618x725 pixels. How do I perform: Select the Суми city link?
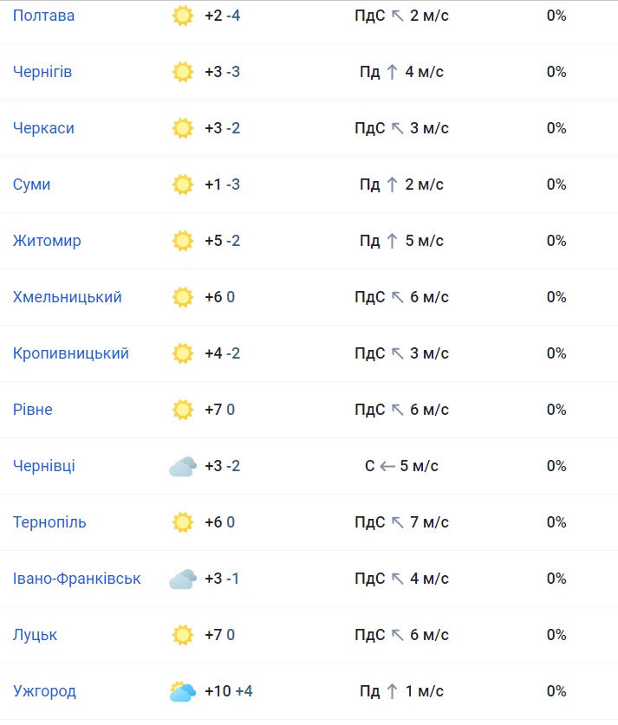[32, 184]
